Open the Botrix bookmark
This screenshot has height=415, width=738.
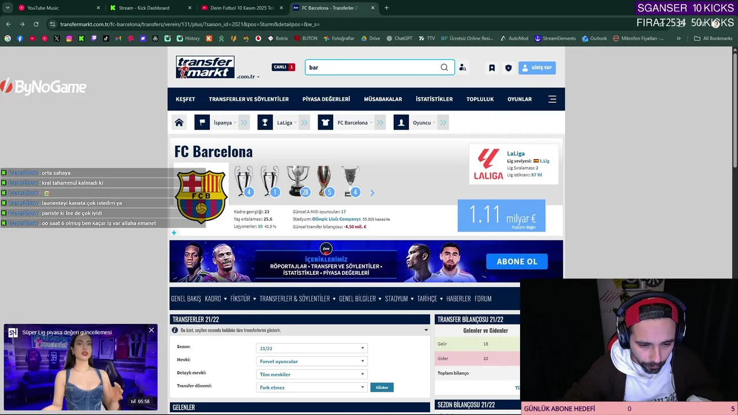[277, 39]
